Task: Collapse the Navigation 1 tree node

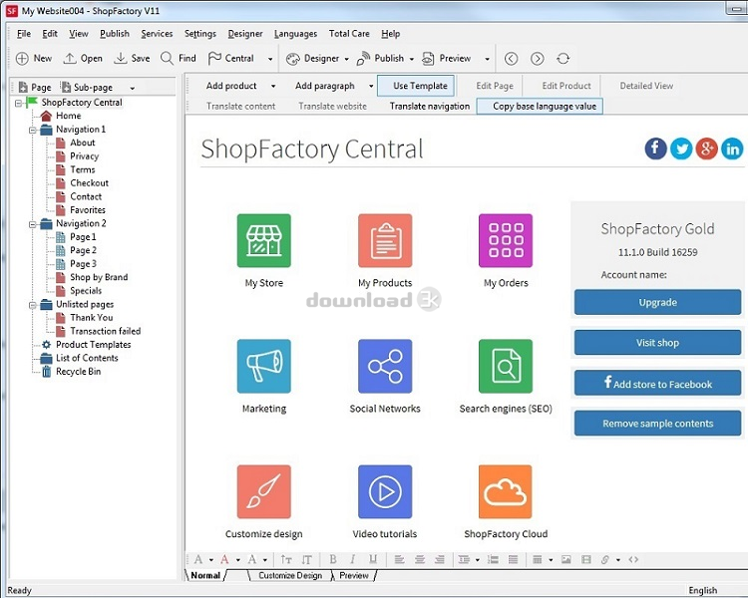Action: pos(33,130)
